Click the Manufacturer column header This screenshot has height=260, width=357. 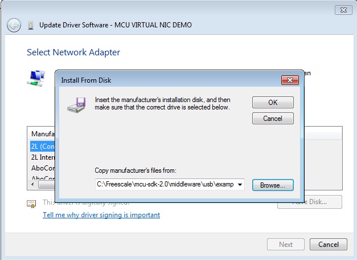coord(43,133)
